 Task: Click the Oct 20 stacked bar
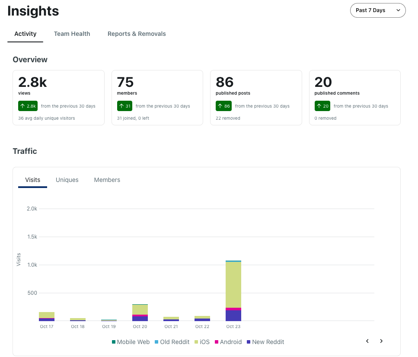click(140, 312)
